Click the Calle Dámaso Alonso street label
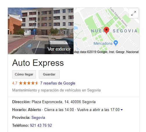The width and height of the screenshot is (146, 132). click(x=118, y=17)
